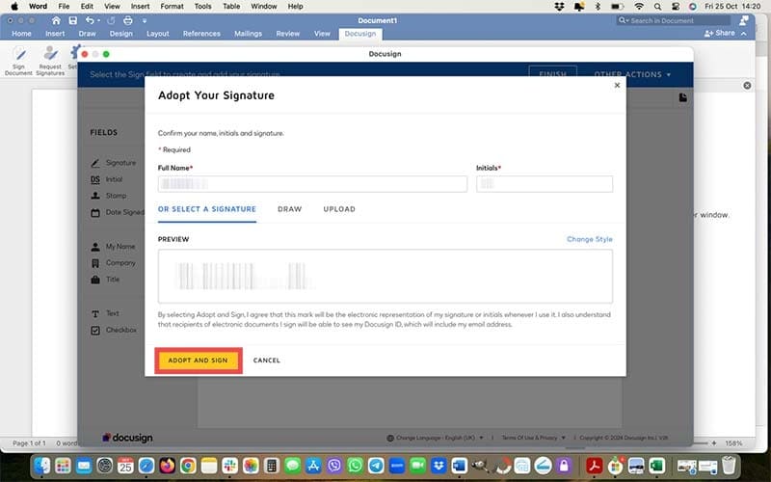The image size is (771, 482).
Task: Click the Share button in Word
Action: (719, 33)
